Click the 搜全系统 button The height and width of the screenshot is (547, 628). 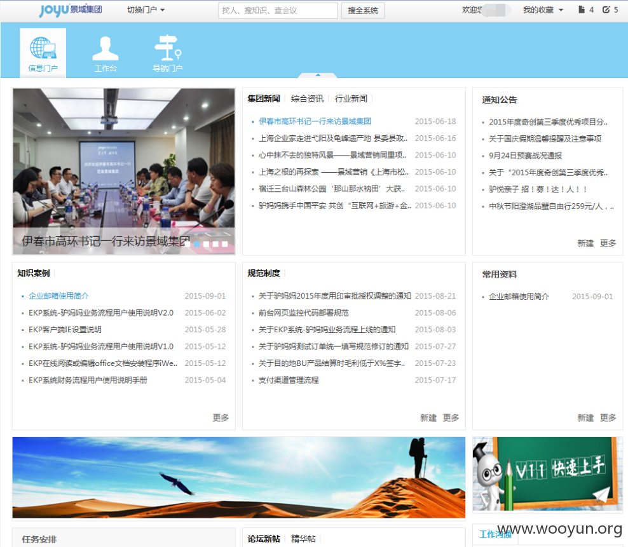[x=363, y=10]
